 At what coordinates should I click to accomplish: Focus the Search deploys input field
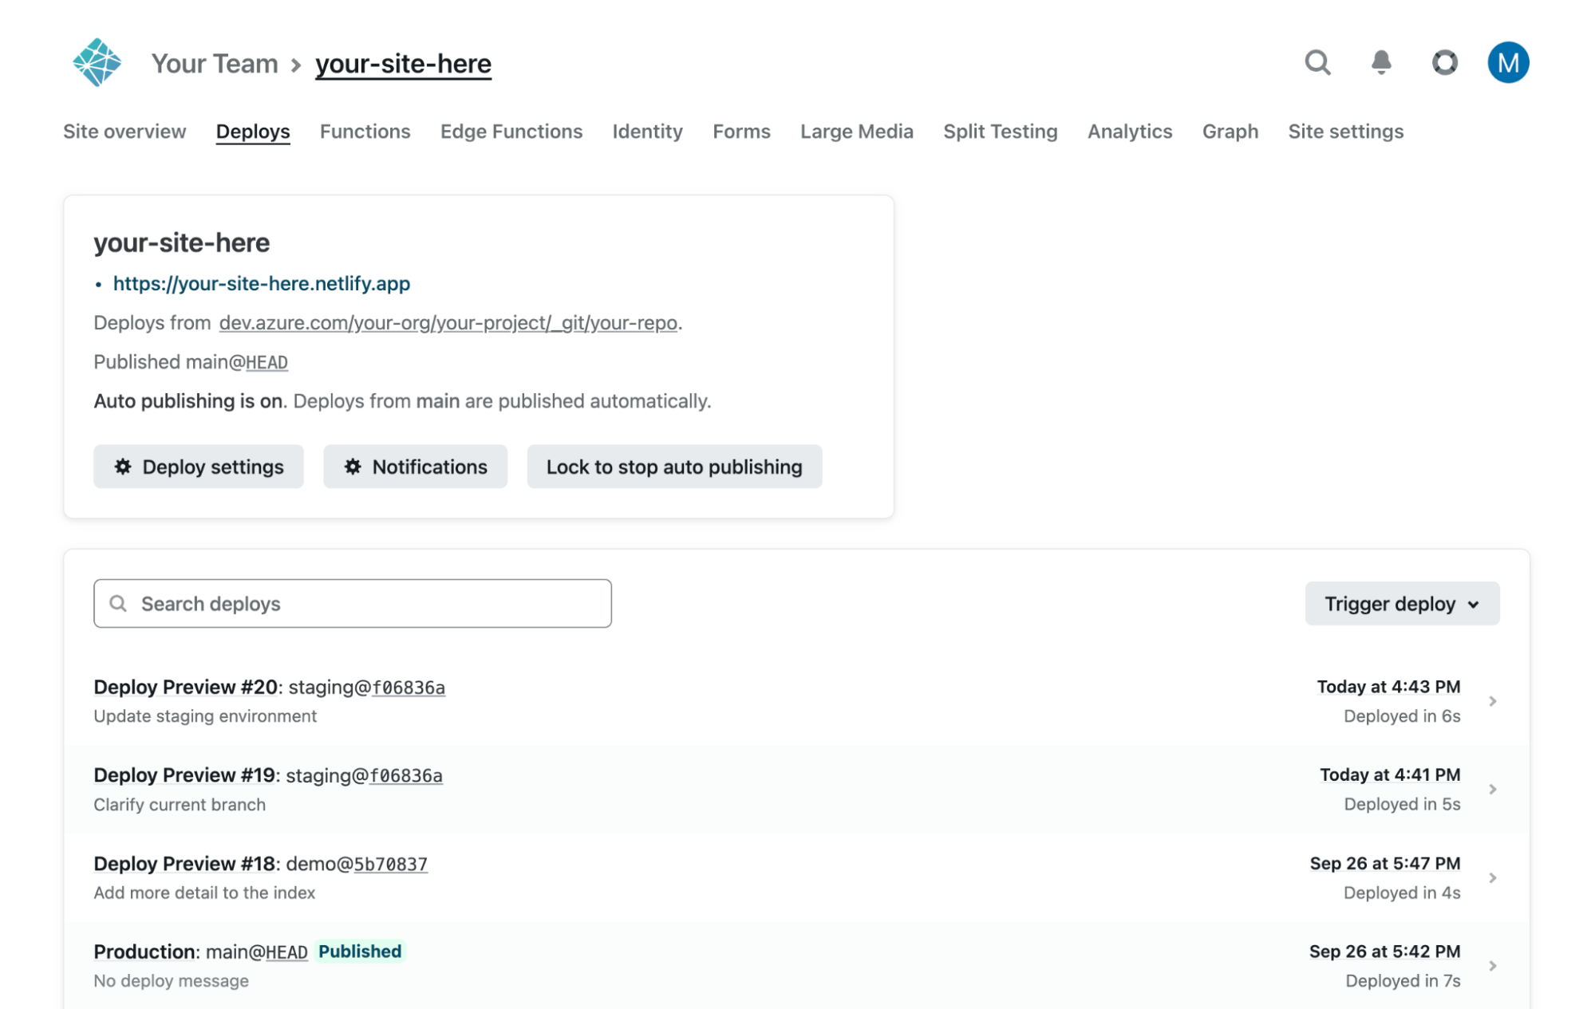(352, 604)
